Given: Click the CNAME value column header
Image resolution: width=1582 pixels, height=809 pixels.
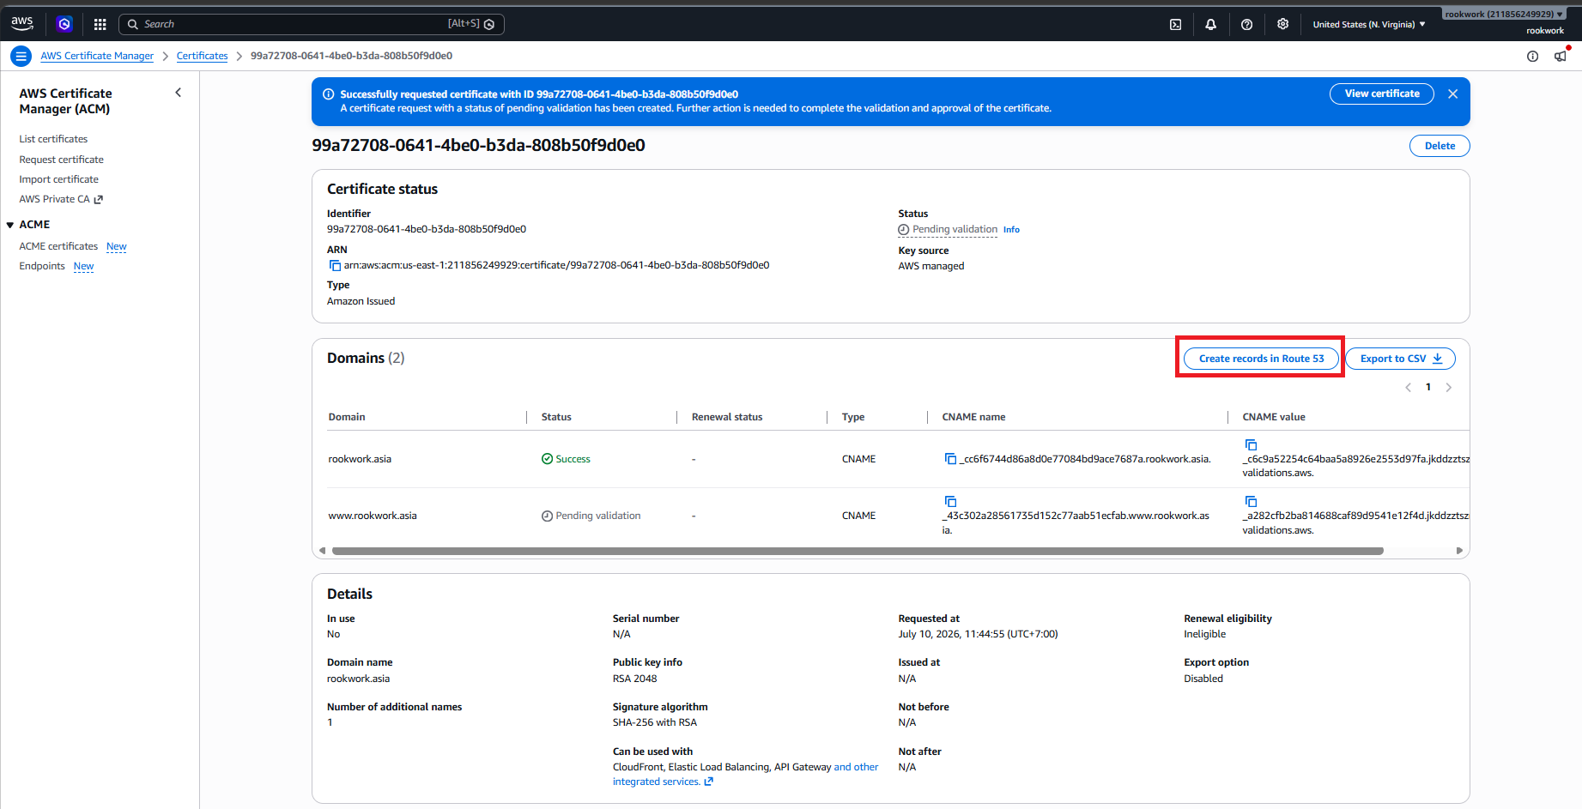Looking at the screenshot, I should click(x=1274, y=417).
